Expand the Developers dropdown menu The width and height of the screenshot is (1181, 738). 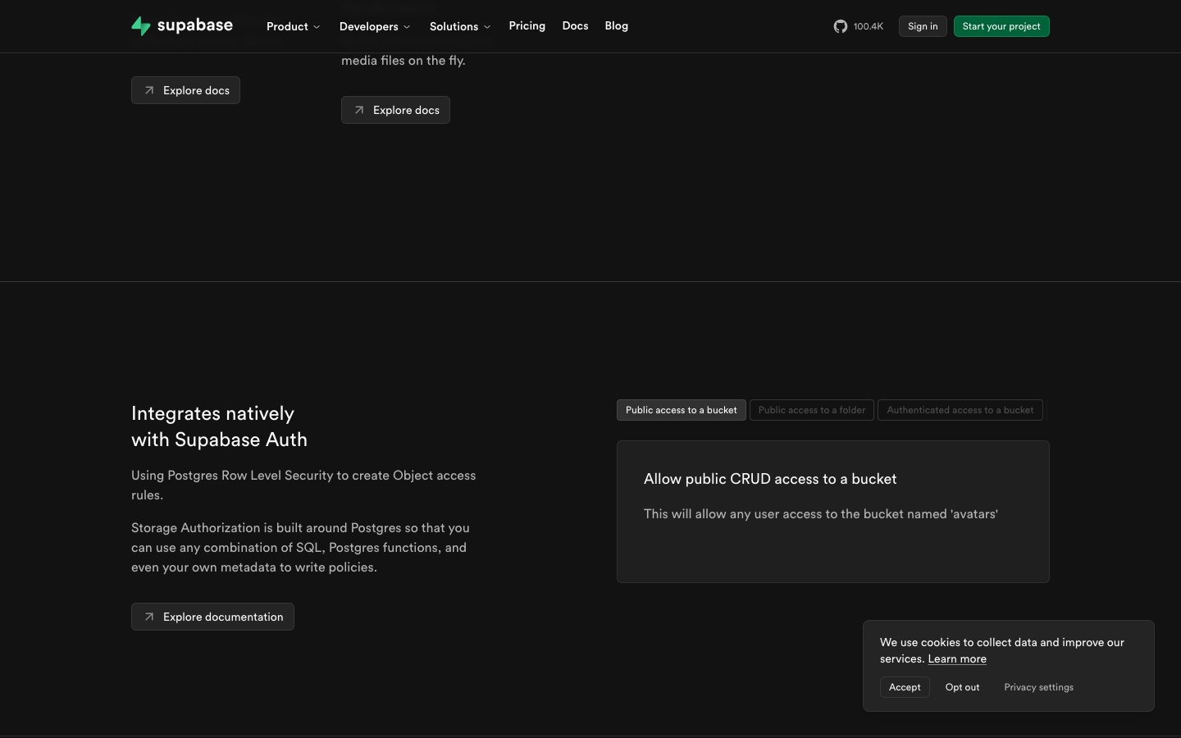[x=374, y=26]
